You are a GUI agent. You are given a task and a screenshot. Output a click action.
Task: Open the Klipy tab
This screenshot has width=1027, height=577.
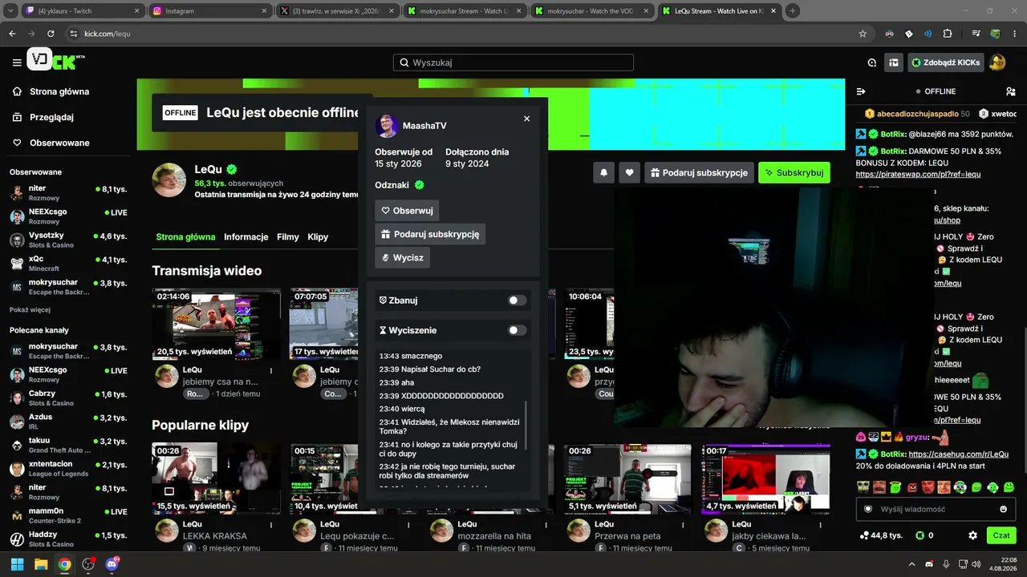click(x=318, y=237)
